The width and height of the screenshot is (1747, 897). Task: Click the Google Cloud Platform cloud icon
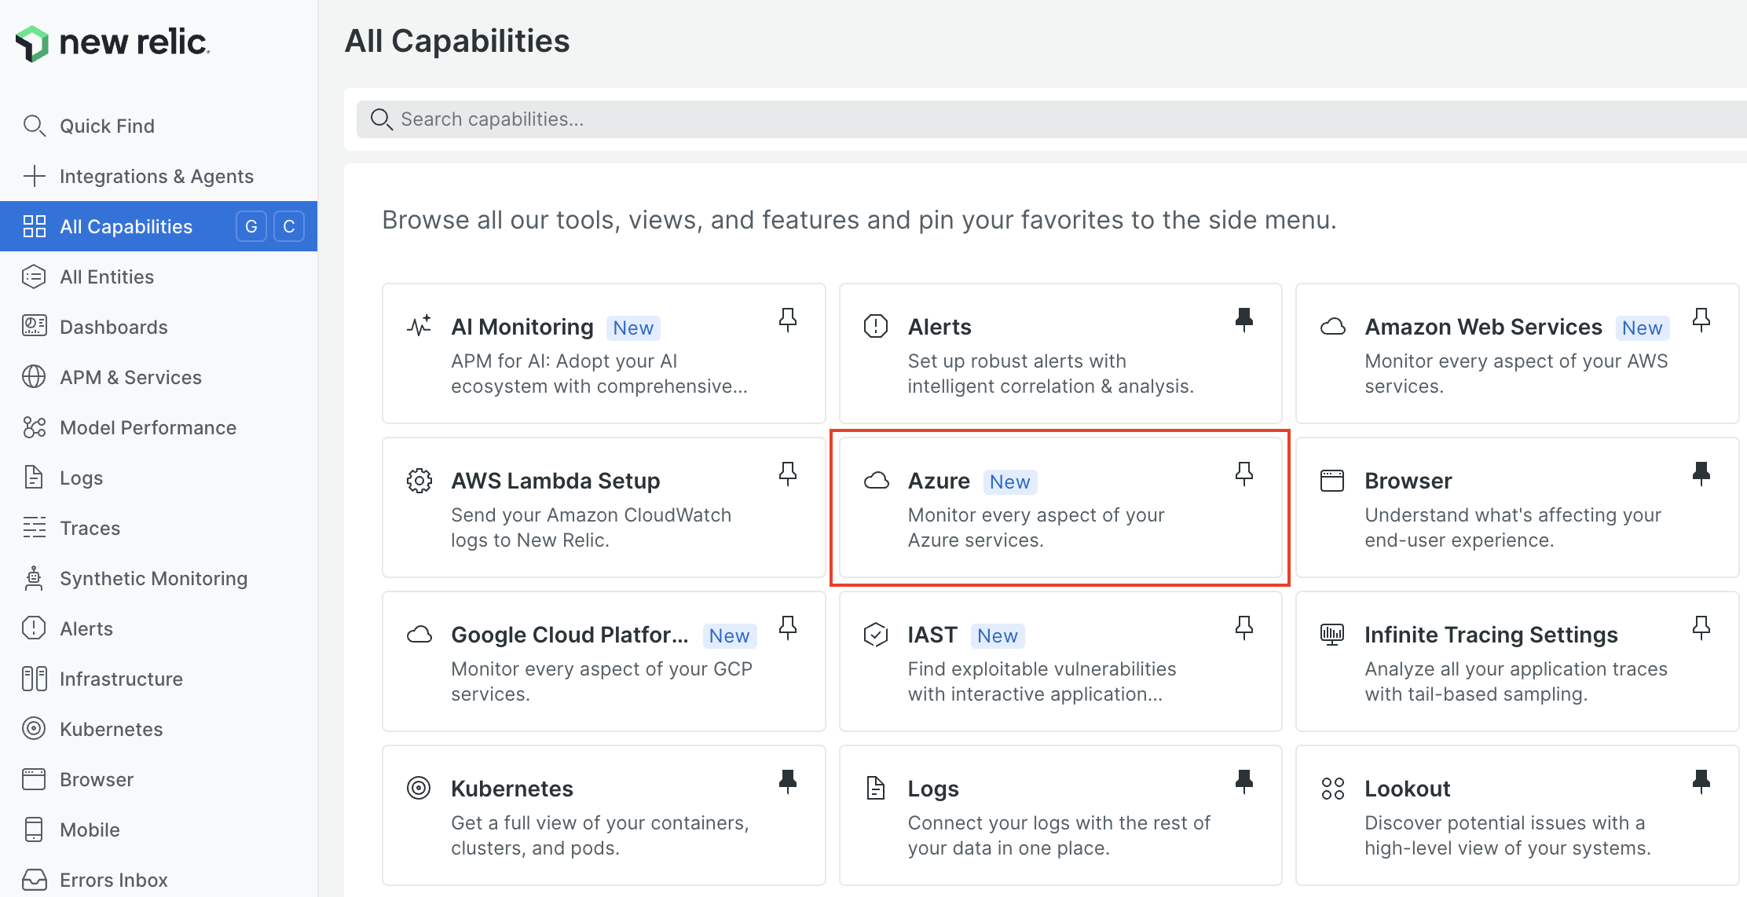419,634
